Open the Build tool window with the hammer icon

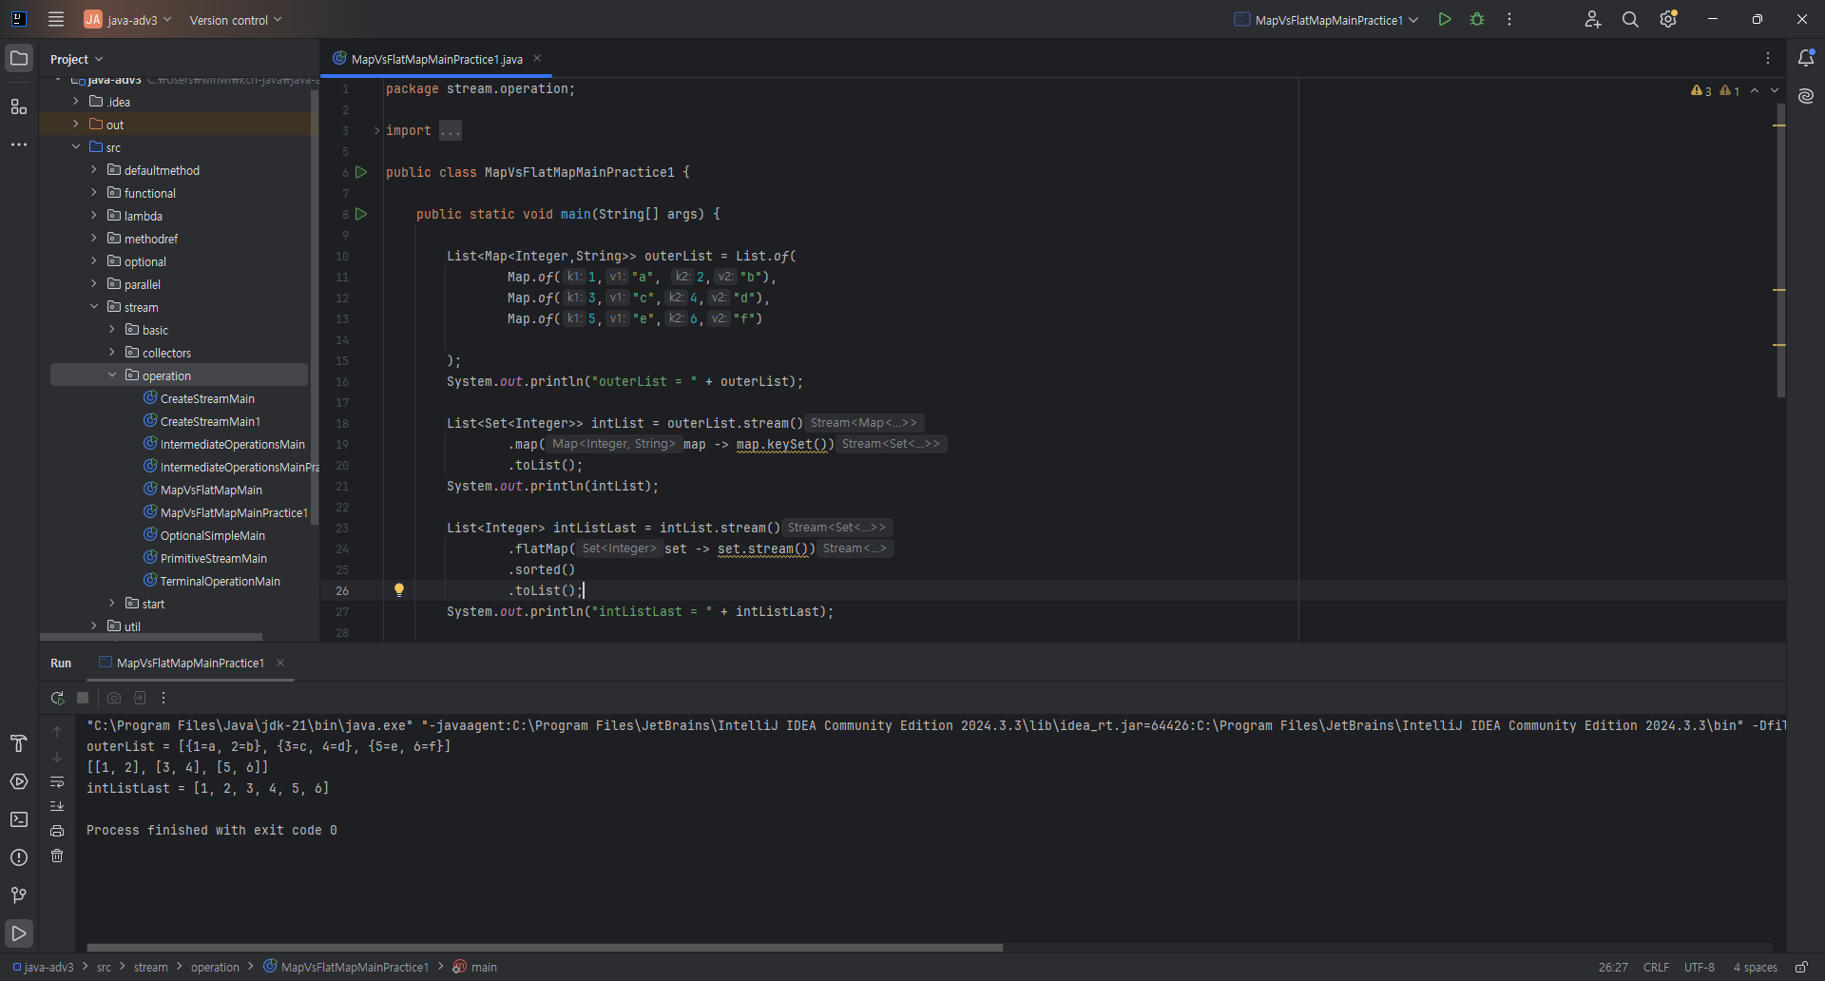point(19,743)
